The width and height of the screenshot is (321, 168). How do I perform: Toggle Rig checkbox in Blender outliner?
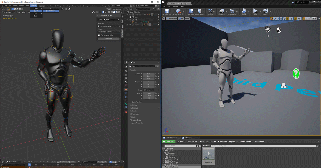click(x=131, y=19)
